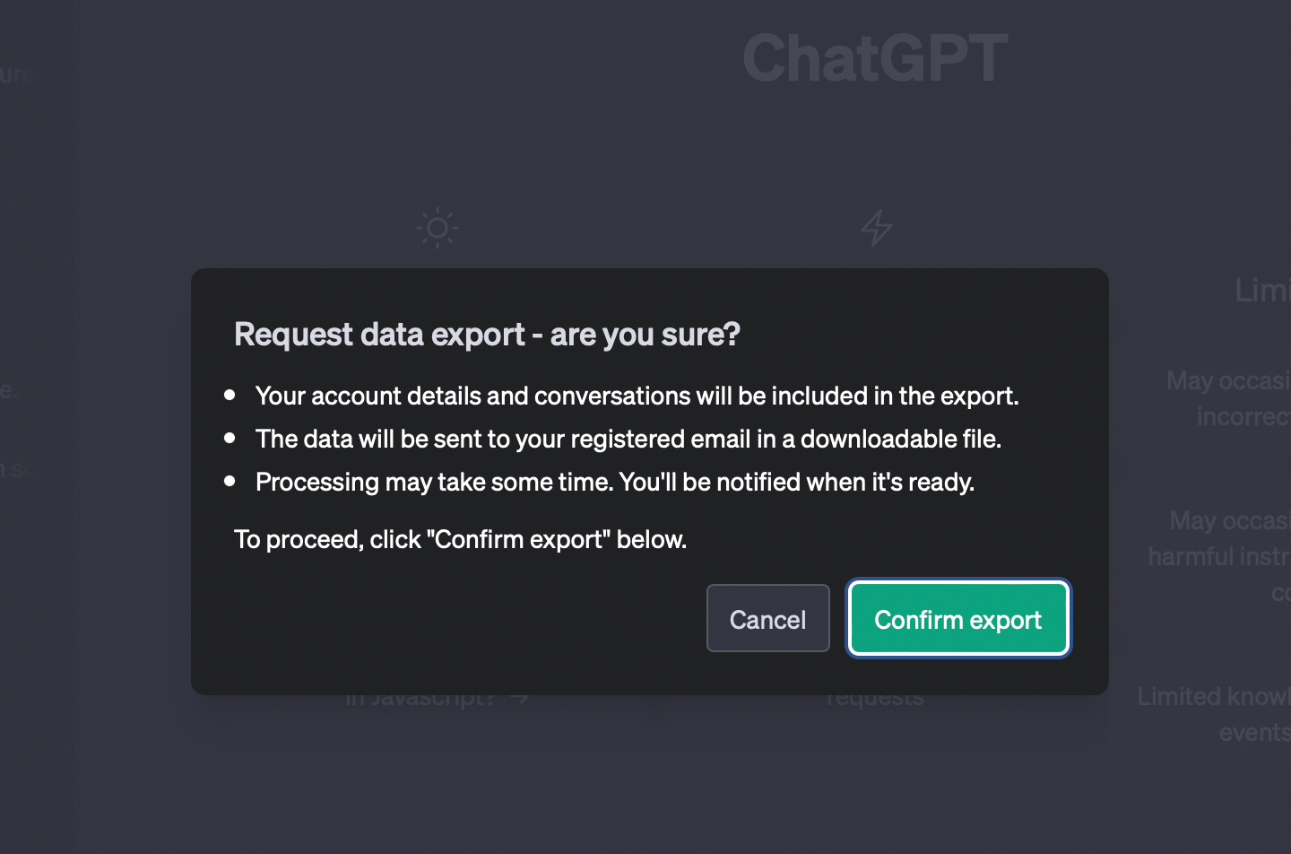
Task: Choose the "in JavaScript?" example prompt
Action: (420, 698)
